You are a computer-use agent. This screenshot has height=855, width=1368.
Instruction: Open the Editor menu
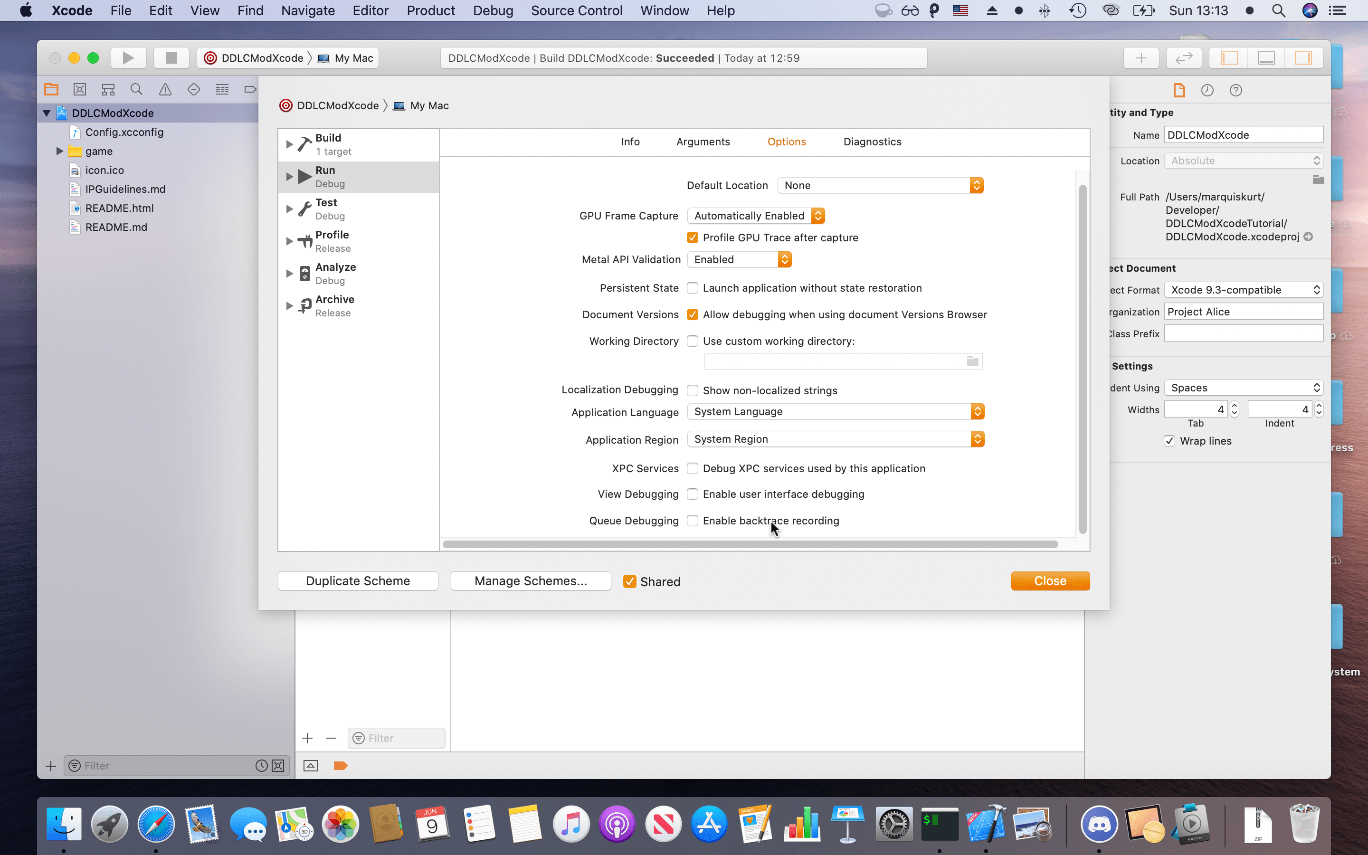[370, 11]
